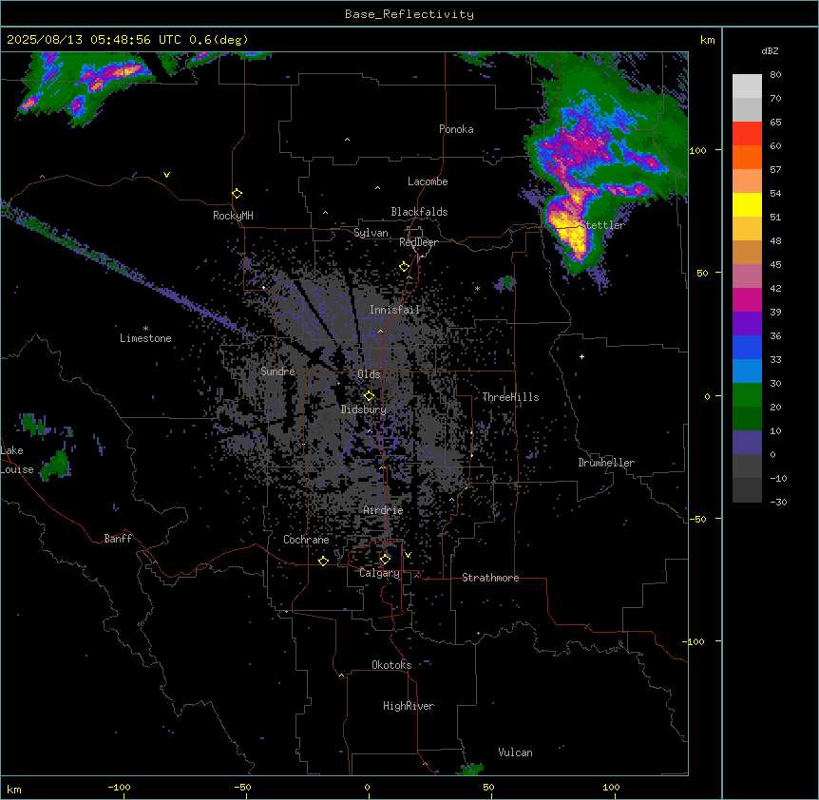Select the blue 33-36 dBZ swatch
Image resolution: width=819 pixels, height=800 pixels.
tap(747, 347)
